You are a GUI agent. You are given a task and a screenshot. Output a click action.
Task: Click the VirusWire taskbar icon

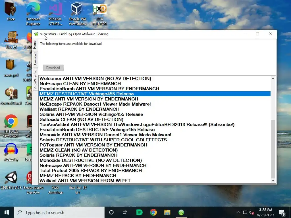181,212
